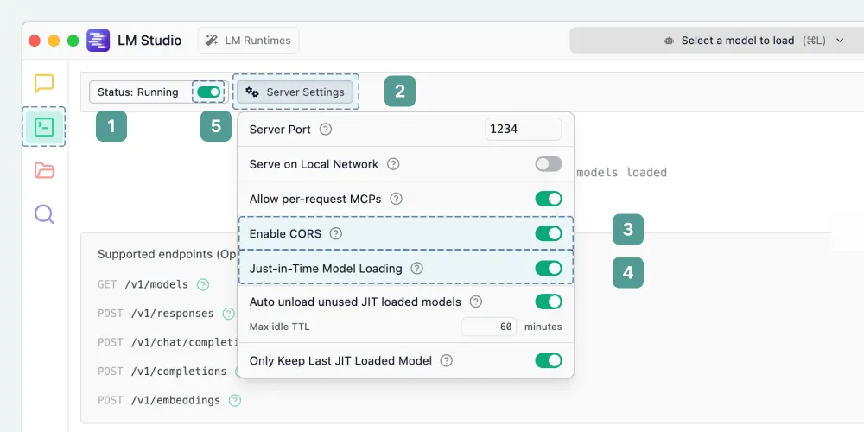Click the green macOS zoom window button
Image resolution: width=864 pixels, height=432 pixels.
pos(73,41)
